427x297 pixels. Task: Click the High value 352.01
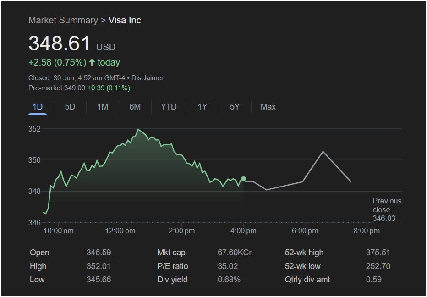(x=99, y=266)
